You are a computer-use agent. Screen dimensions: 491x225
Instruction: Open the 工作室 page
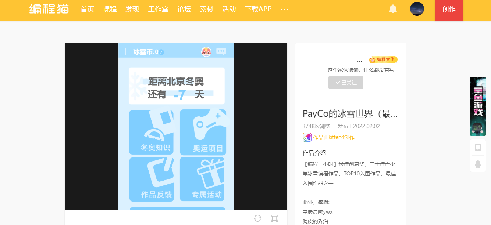[158, 9]
